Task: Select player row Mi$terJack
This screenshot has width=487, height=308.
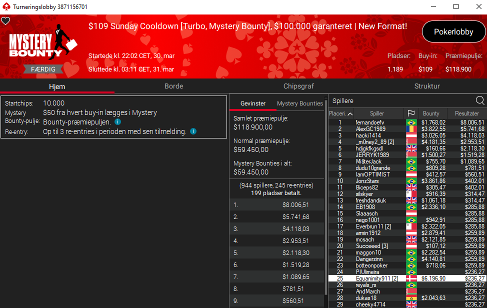Action: (407, 161)
